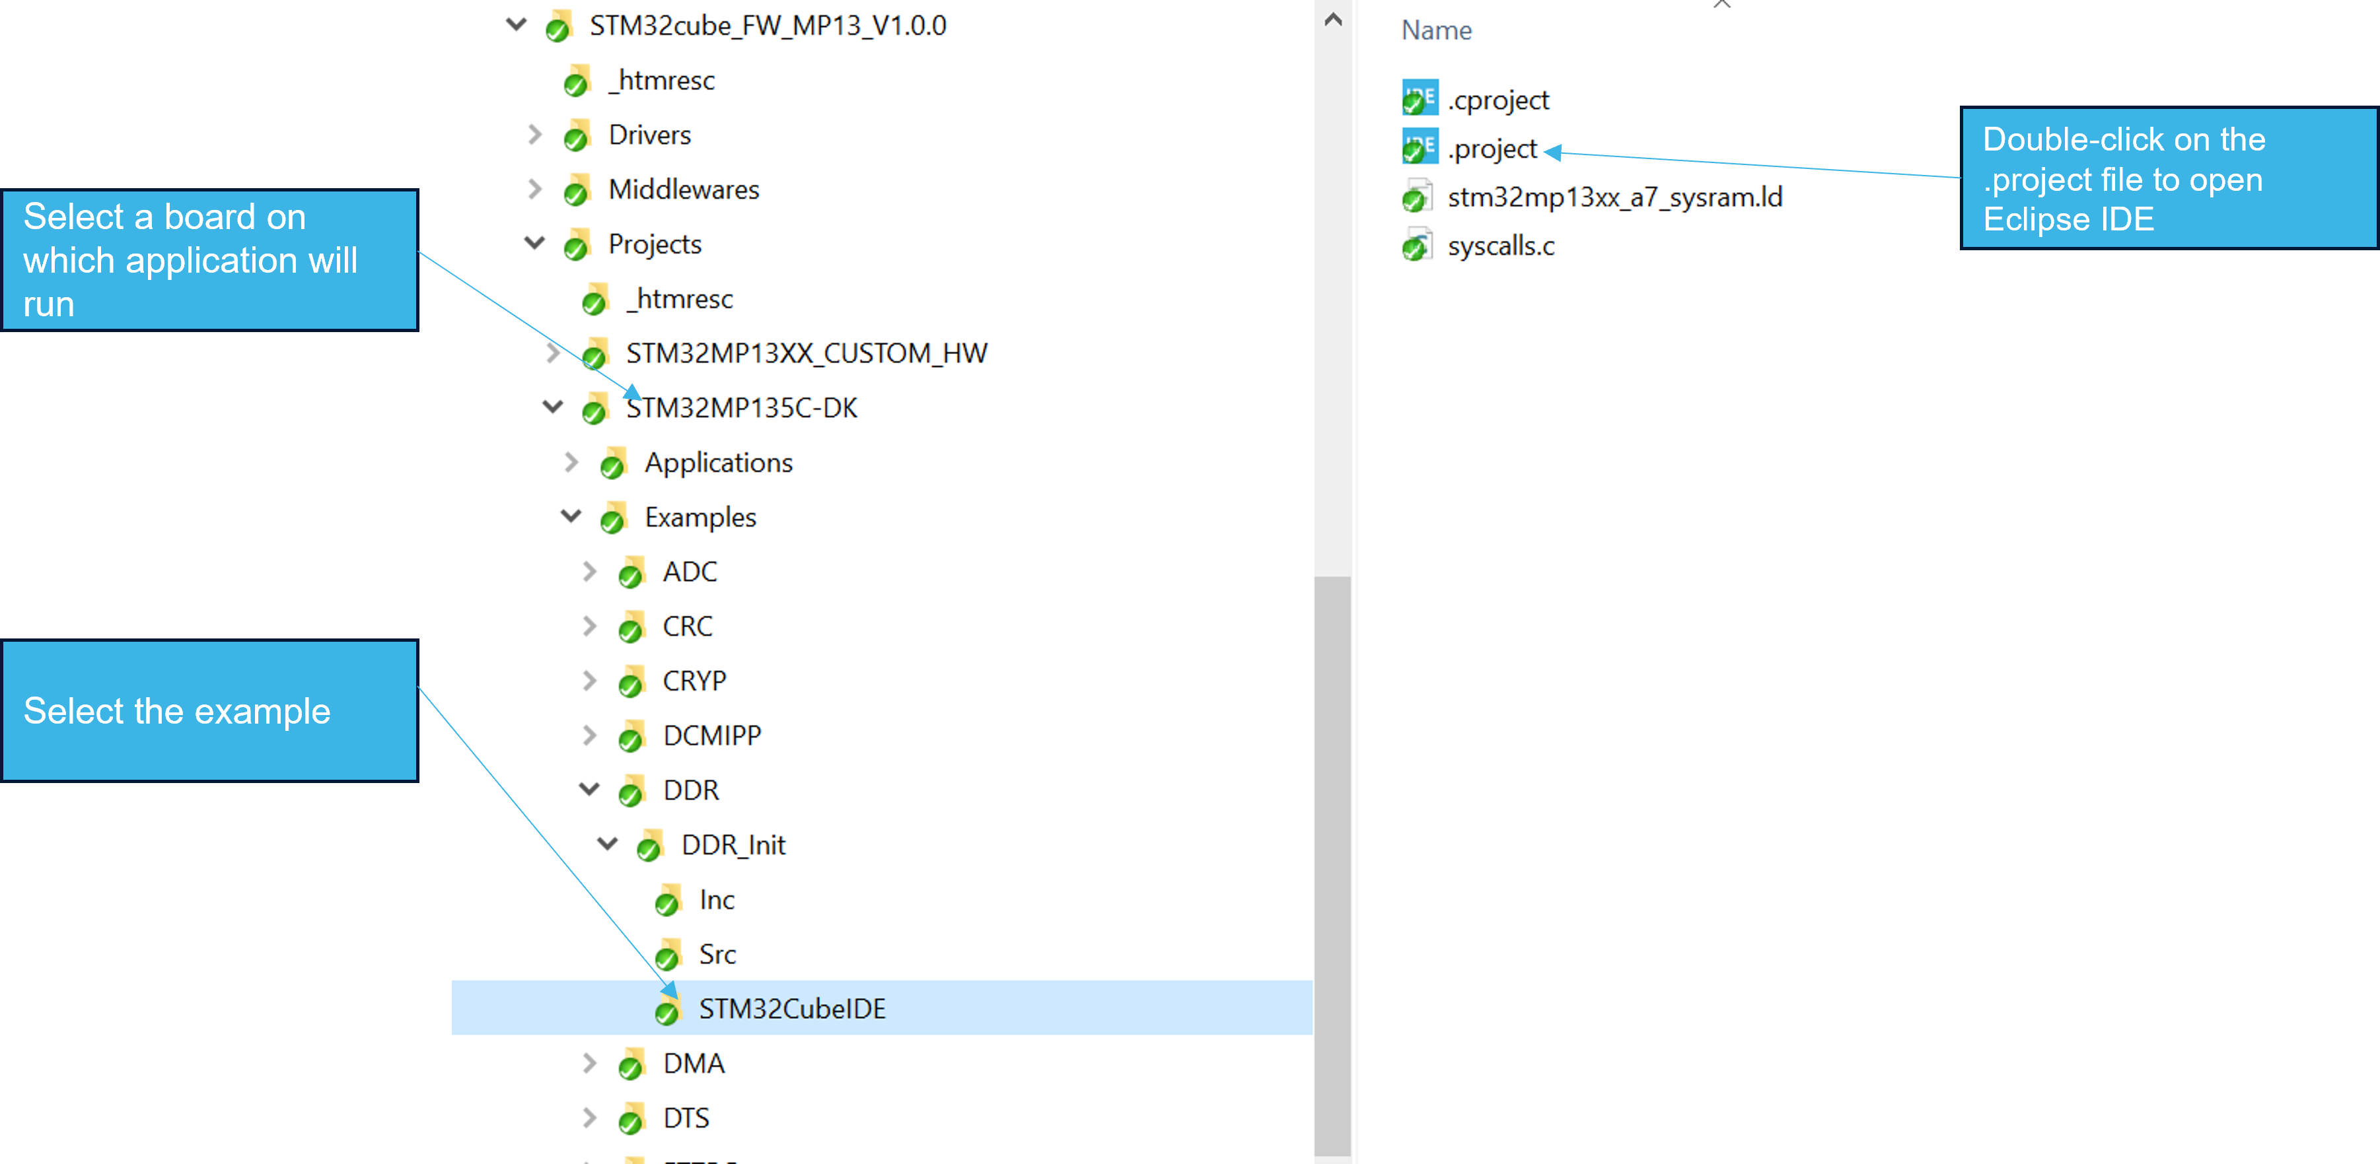Collapse the DDR folder
The image size is (2380, 1164).
click(x=589, y=788)
